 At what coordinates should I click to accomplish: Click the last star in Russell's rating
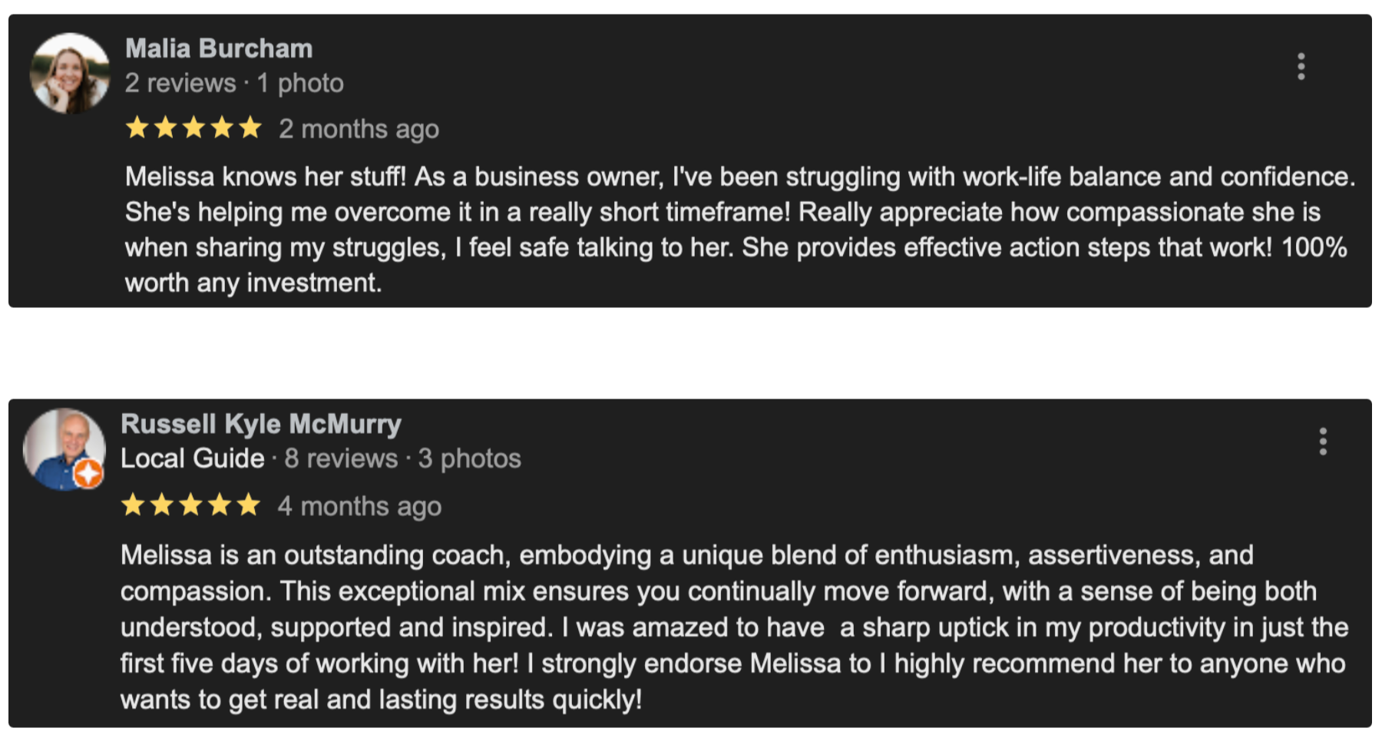(248, 505)
